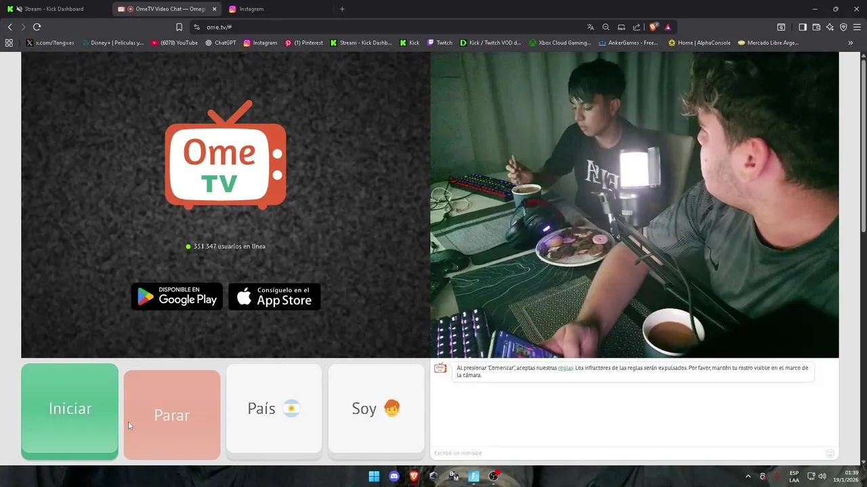Expand hidden bookmarks chevron

click(x=851, y=43)
